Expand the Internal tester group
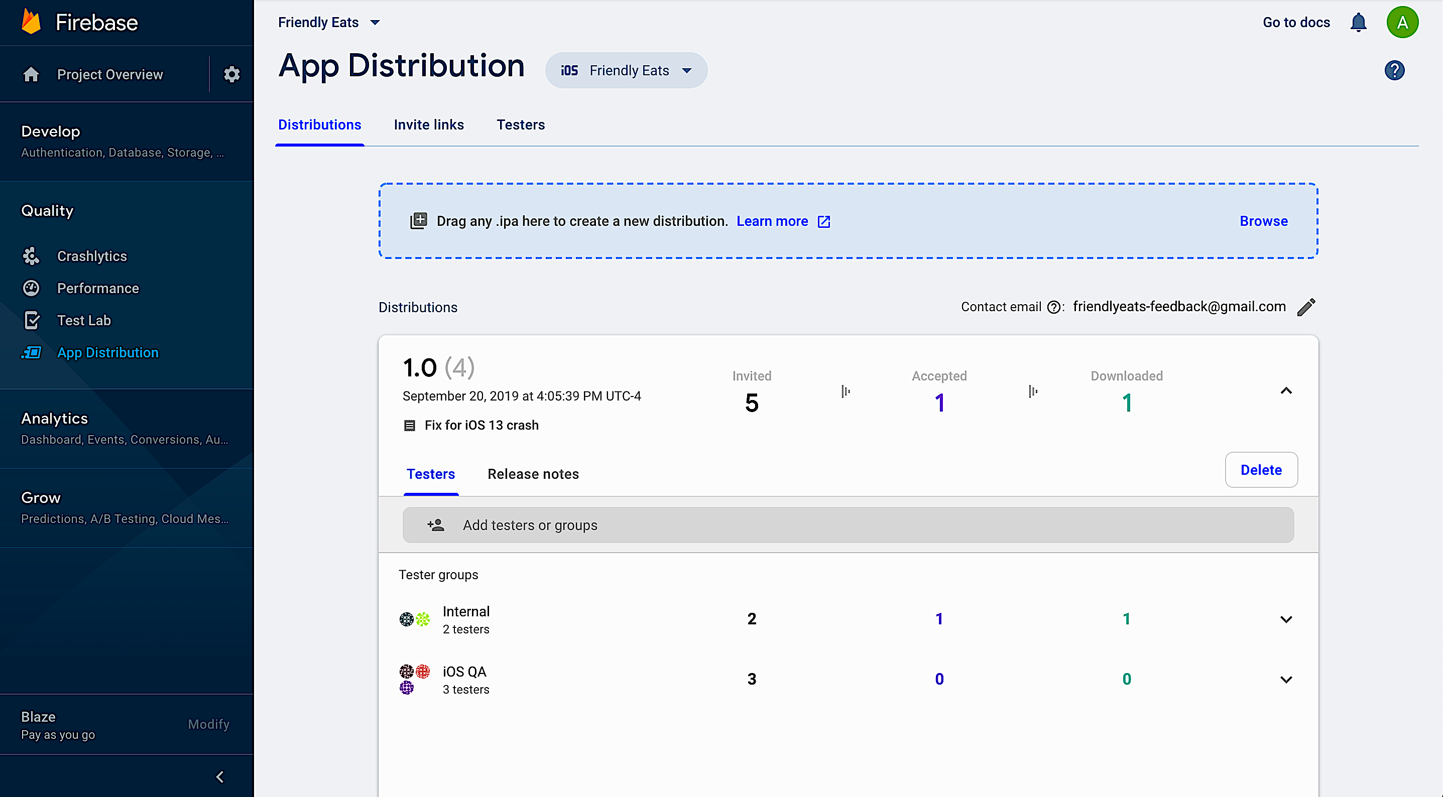 tap(1286, 619)
